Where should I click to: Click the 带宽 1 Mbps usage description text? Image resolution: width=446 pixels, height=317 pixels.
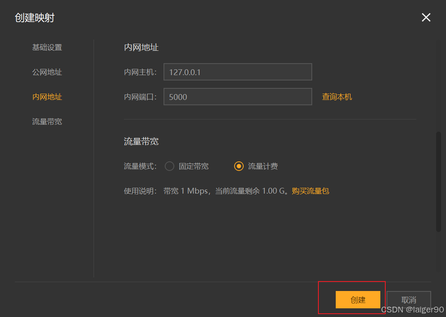pyautogui.click(x=227, y=191)
